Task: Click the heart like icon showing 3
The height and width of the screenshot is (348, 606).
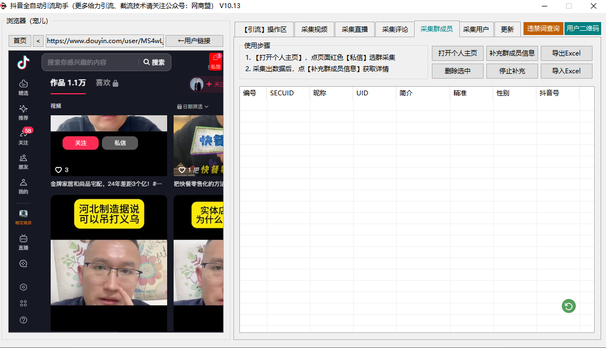Action: (x=58, y=170)
